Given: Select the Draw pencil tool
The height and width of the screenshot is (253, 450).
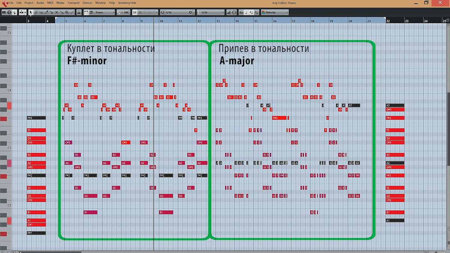Looking at the screenshot, I should 36,12.
